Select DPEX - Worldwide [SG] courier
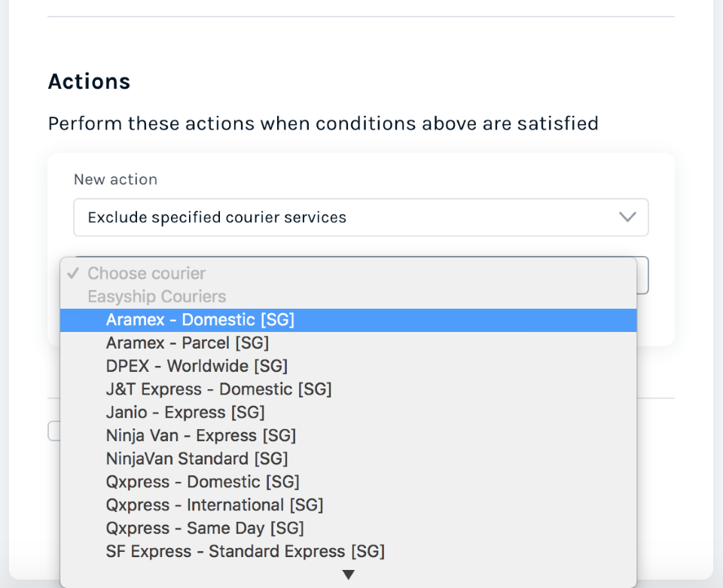 coord(348,366)
